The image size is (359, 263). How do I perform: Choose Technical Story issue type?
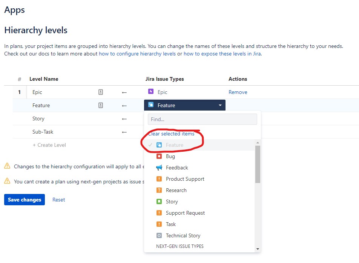199,235
